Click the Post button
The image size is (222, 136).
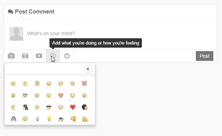tap(205, 56)
